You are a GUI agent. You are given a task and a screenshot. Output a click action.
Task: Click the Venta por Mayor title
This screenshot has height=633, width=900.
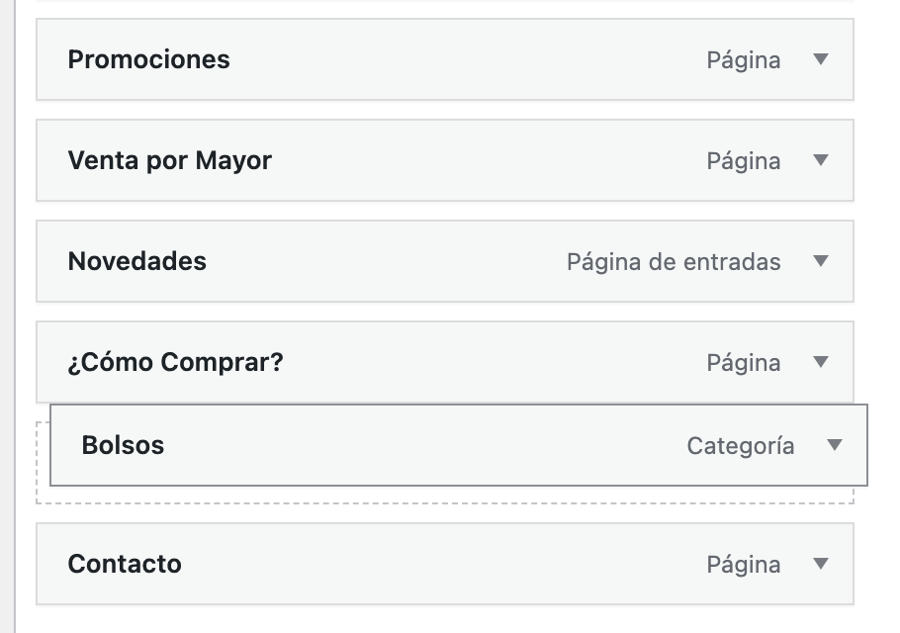[x=169, y=160]
